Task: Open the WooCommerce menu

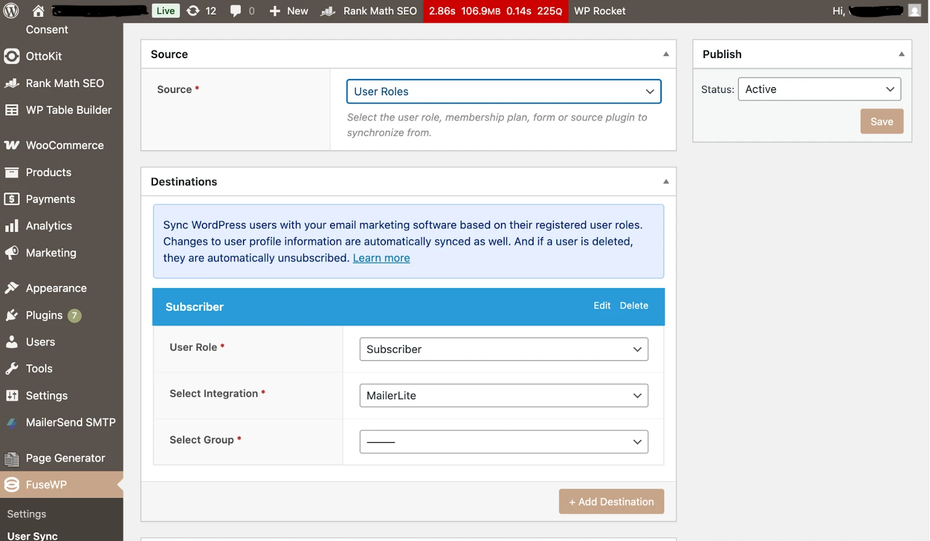Action: (x=65, y=145)
